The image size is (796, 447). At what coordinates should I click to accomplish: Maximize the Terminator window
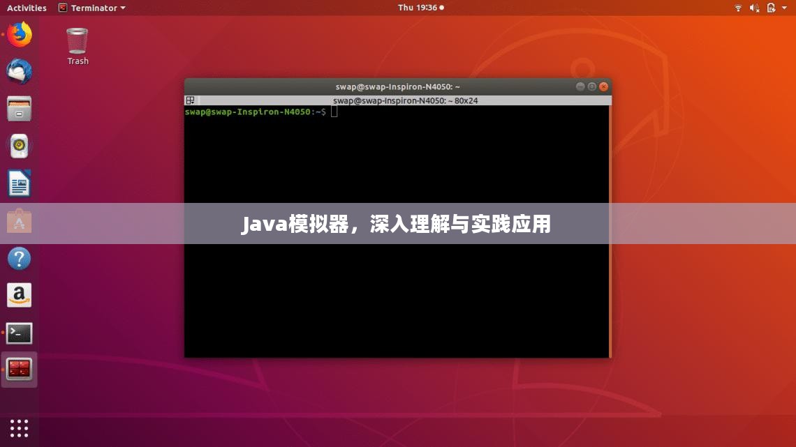[x=592, y=86]
